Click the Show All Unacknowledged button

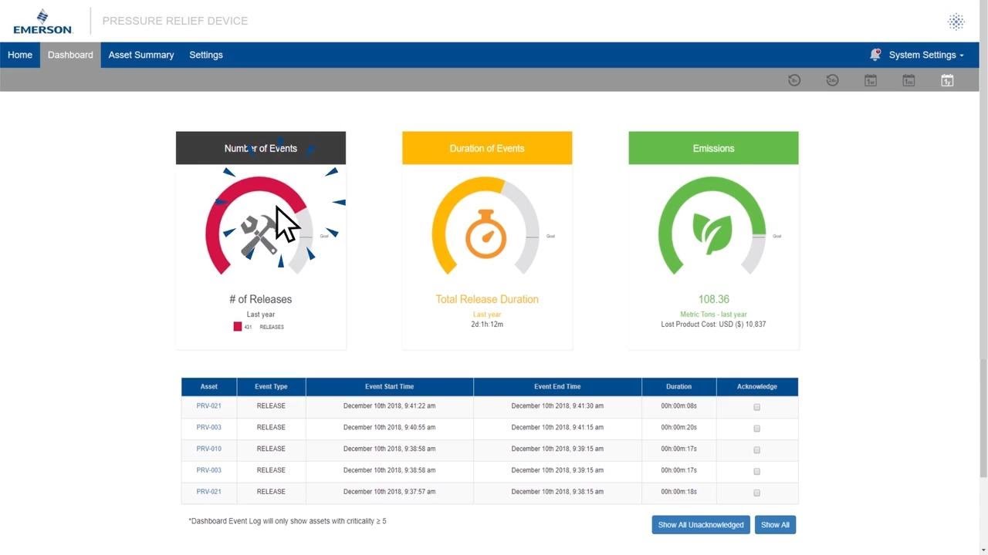701,525
